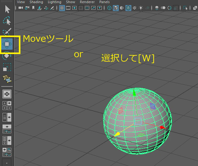This screenshot has height=166, width=198.
Task: Expand the bottom layout arrow in sidebar
Action: point(7,163)
